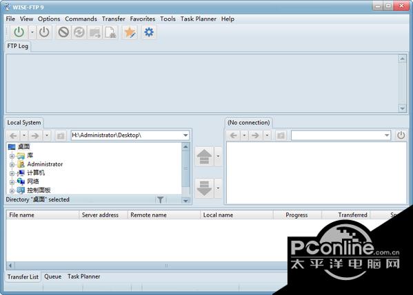This screenshot has height=295, width=413.
Task: Click the blue gear Settings icon
Action: (x=149, y=32)
